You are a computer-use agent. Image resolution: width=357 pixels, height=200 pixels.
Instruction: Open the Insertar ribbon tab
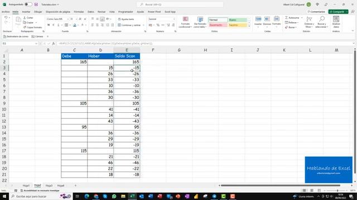coord(26,12)
